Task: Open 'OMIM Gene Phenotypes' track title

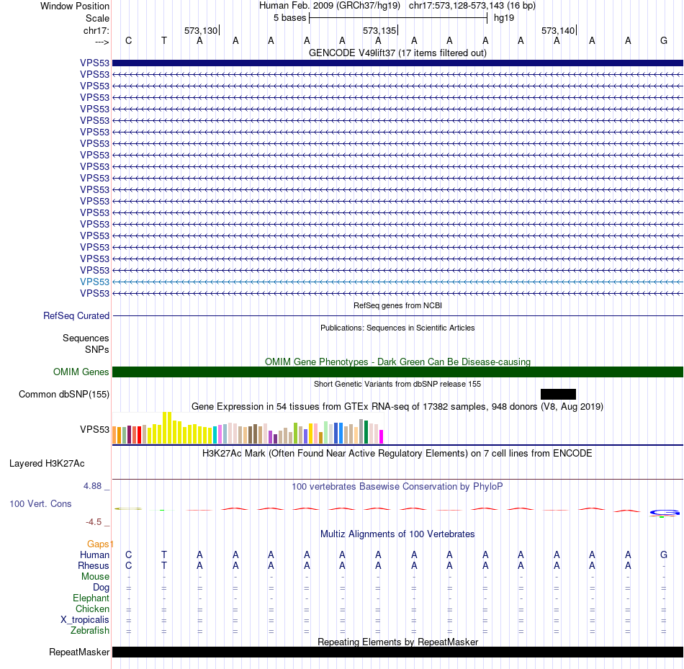Action: [397, 362]
